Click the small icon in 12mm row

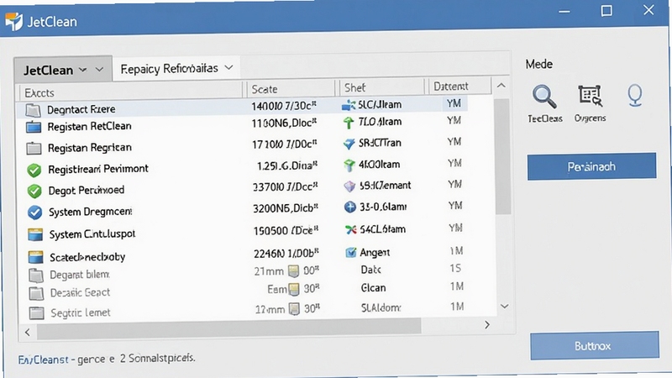(294, 308)
